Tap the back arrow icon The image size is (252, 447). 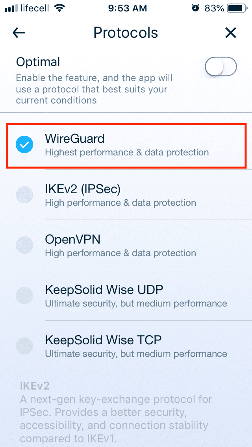pos(19,33)
